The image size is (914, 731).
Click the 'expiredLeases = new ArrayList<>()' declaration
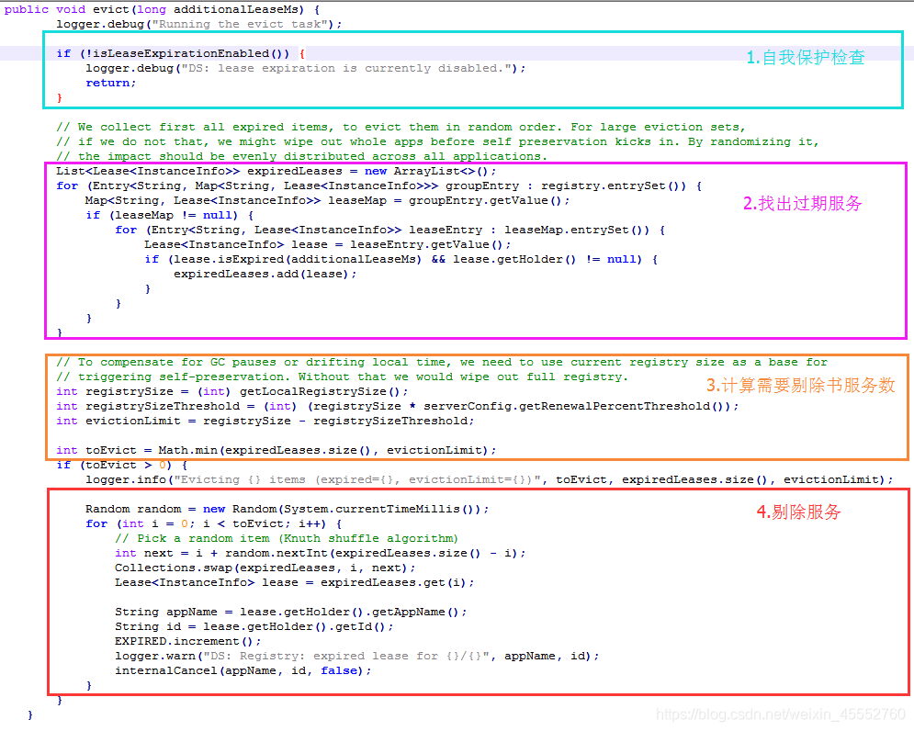[276, 171]
